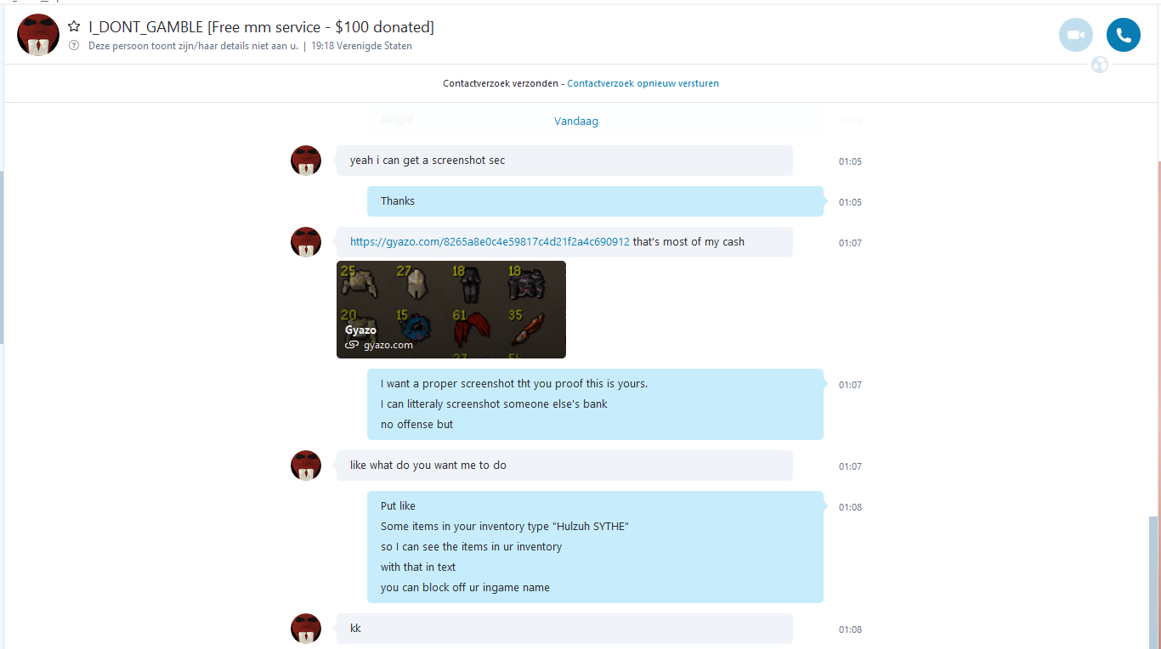
Task: Toggle favorite star next to contact name
Action: pyautogui.click(x=74, y=27)
